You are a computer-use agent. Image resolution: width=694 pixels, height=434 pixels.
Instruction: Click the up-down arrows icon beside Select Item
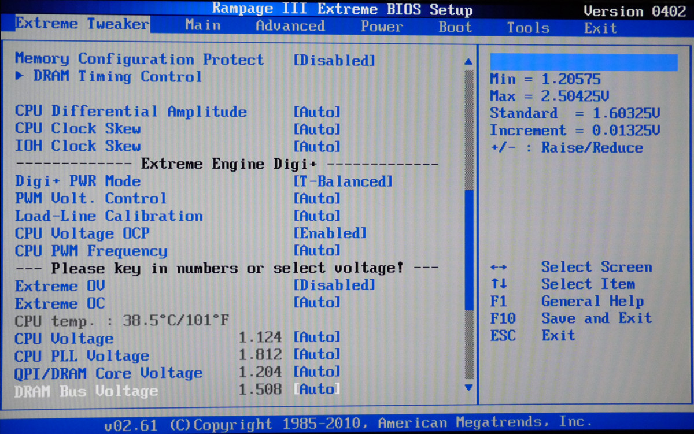click(x=499, y=284)
